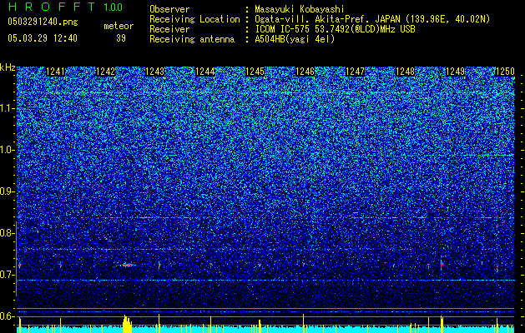This screenshot has width=525, height=333.
Task: Click the 1247 time marker
Action: [355, 72]
